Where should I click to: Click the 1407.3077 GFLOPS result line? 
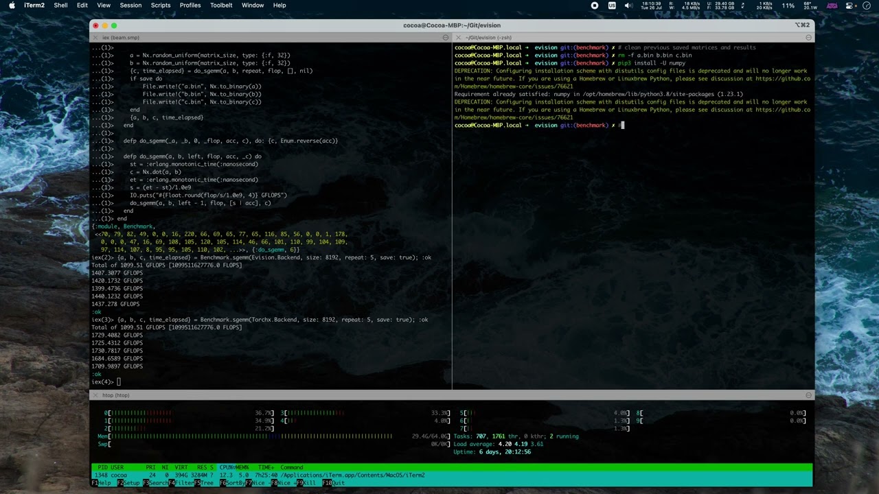tap(117, 273)
